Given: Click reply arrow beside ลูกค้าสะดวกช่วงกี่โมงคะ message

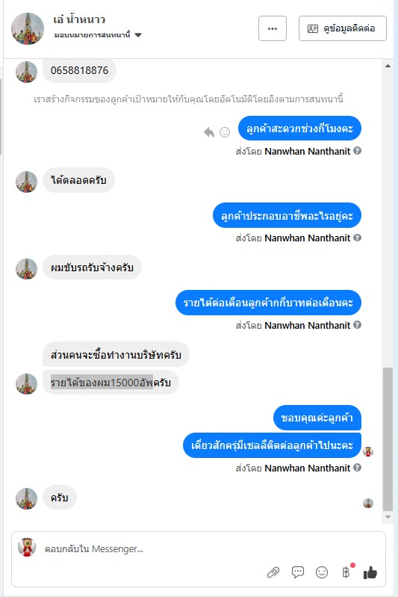Looking at the screenshot, I should pyautogui.click(x=209, y=132).
